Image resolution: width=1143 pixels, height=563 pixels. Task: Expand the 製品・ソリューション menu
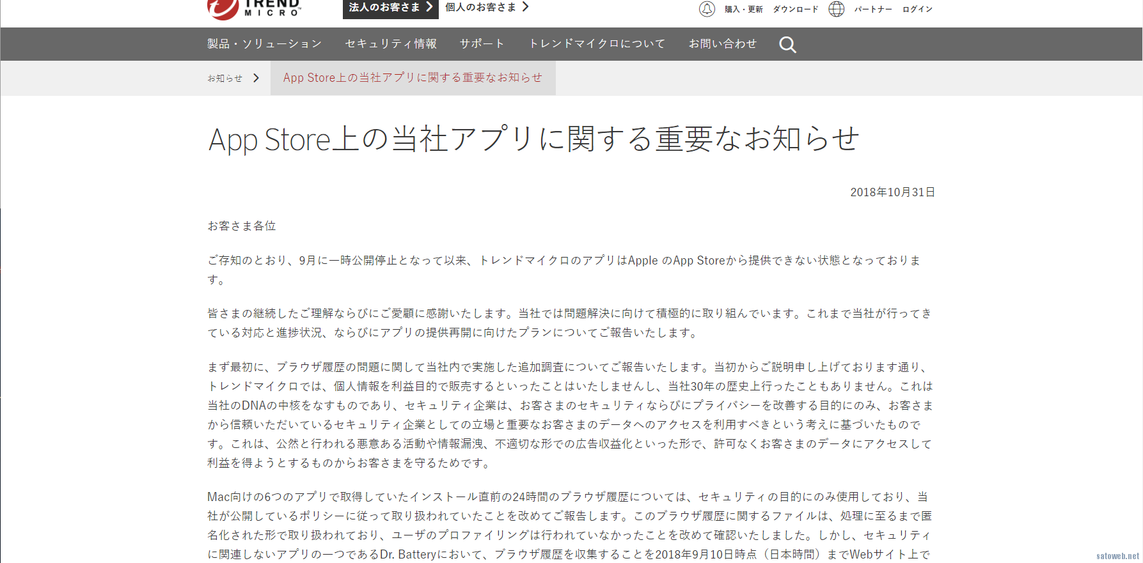pyautogui.click(x=264, y=44)
